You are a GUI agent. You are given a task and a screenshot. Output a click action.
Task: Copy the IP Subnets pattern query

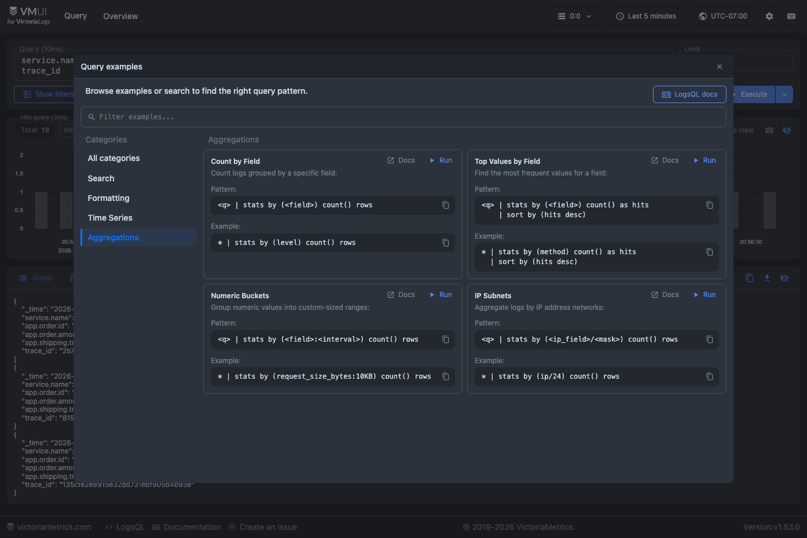[710, 339]
